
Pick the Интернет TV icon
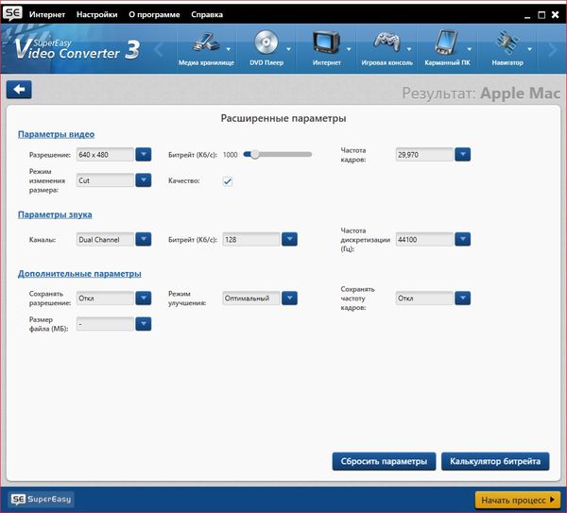coord(326,43)
